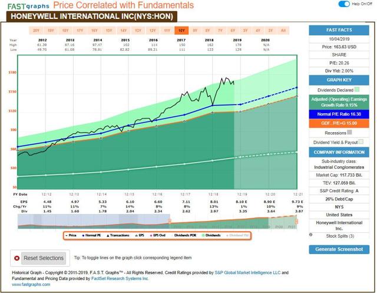Click the navigator's highlighted selected range

pos(233,221)
